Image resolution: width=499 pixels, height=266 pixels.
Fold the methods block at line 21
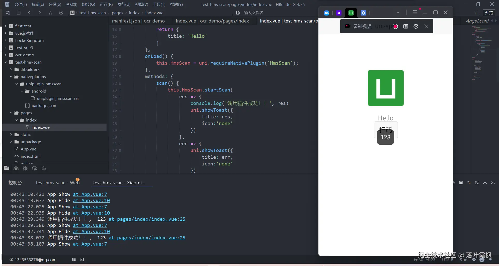[120, 77]
